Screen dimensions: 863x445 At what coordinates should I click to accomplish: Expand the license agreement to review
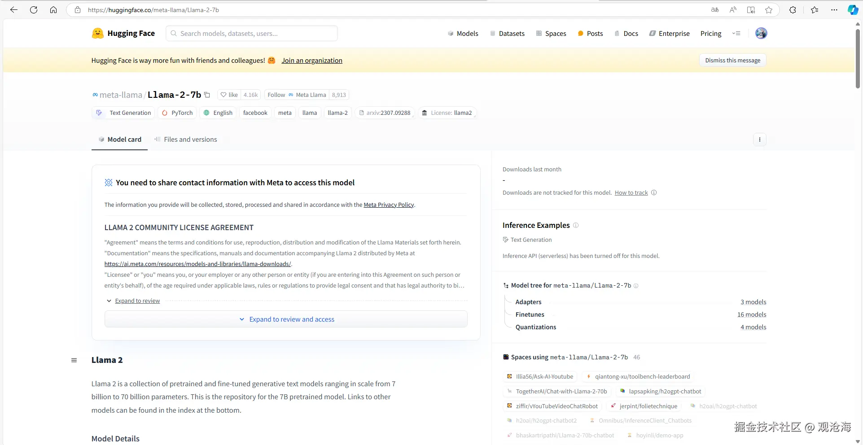click(137, 301)
